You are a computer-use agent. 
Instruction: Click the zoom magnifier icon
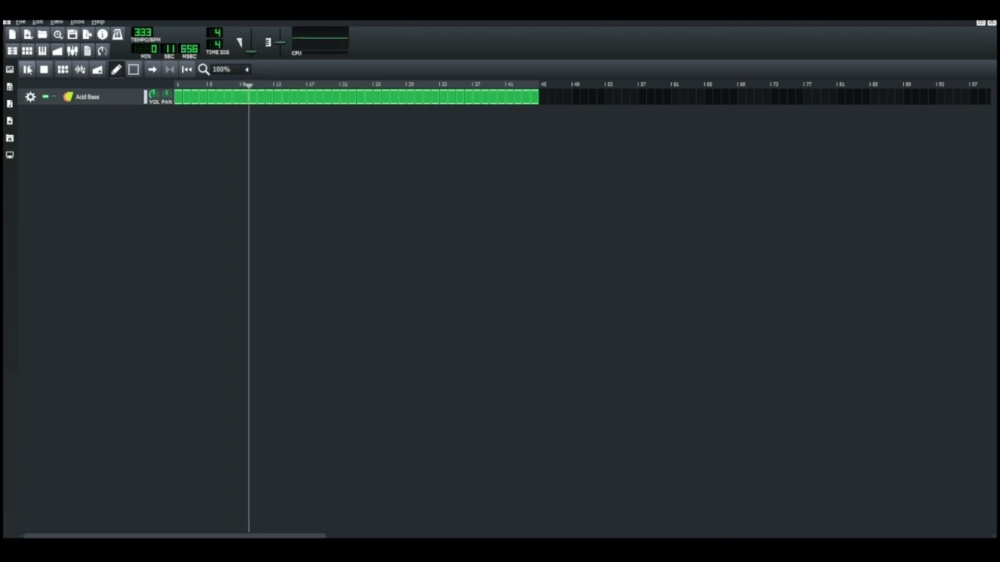coord(204,69)
